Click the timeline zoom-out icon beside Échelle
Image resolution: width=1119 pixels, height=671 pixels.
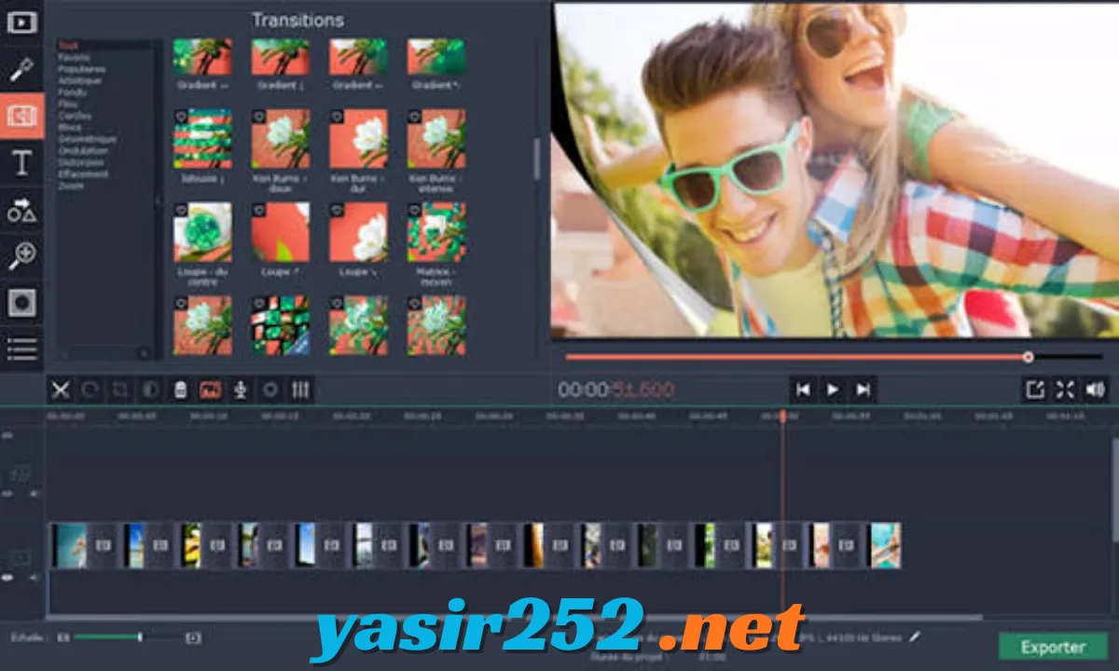[x=63, y=637]
